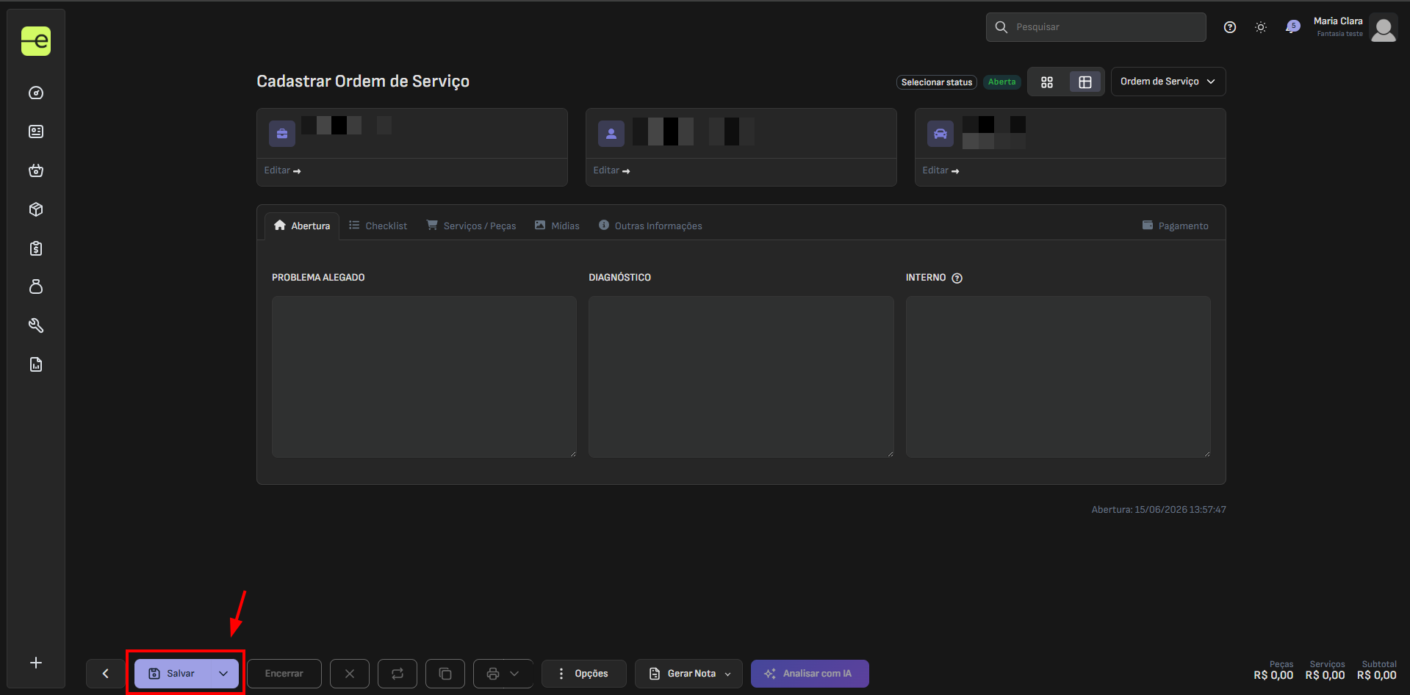This screenshot has width=1410, height=695.
Task: Click the repeat arrows toolbar button
Action: point(398,674)
